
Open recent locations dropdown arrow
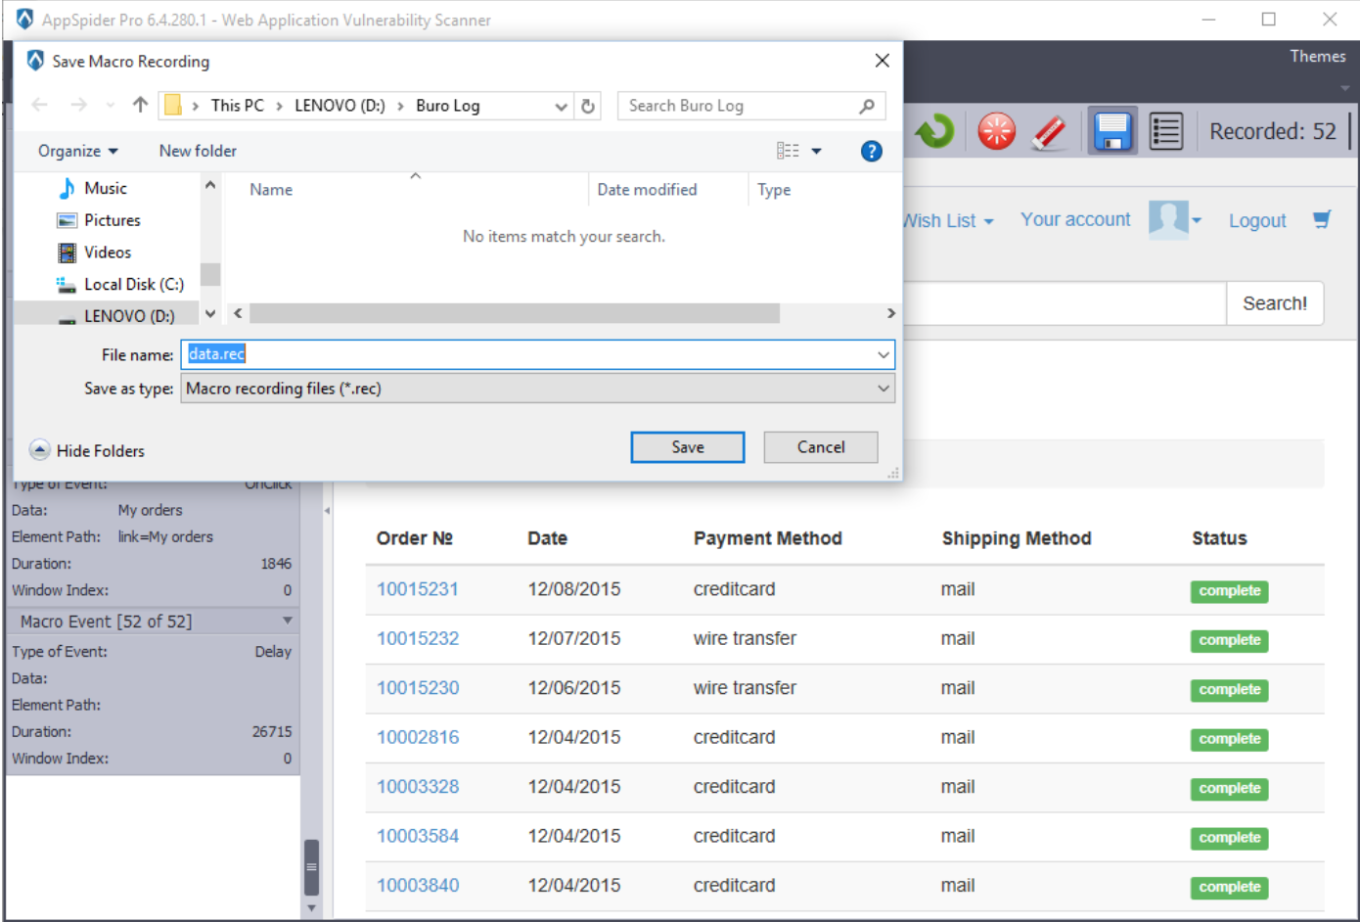(111, 105)
